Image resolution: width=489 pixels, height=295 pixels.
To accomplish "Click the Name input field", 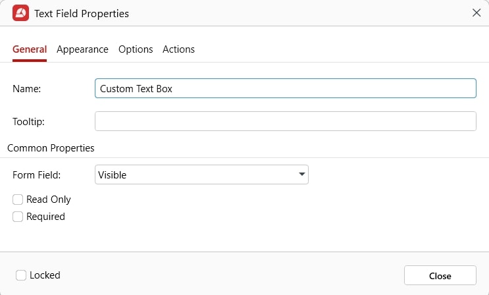I will click(x=285, y=88).
